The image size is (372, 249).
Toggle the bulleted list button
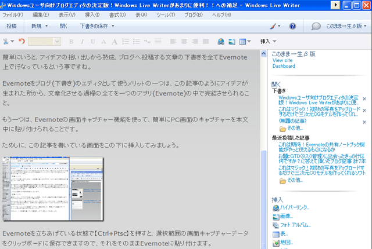137,42
